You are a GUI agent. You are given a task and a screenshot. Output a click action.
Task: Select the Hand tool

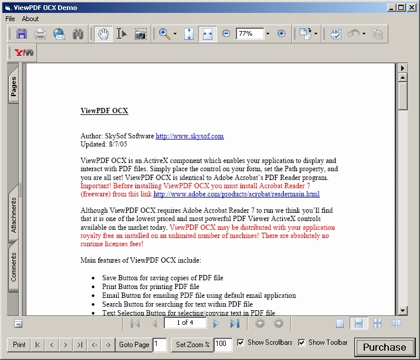click(x=103, y=34)
